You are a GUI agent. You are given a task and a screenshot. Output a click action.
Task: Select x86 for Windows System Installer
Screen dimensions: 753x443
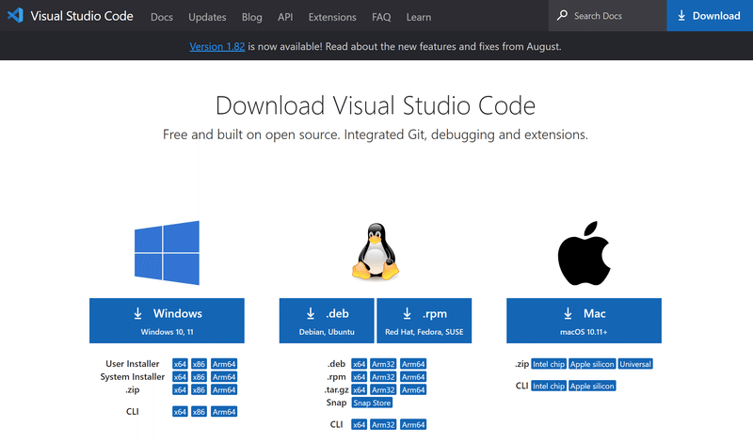click(x=199, y=377)
